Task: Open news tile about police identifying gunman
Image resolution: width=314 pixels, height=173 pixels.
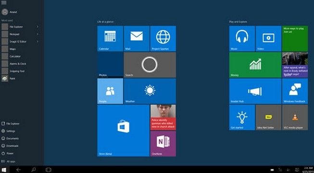Action: click(x=163, y=117)
